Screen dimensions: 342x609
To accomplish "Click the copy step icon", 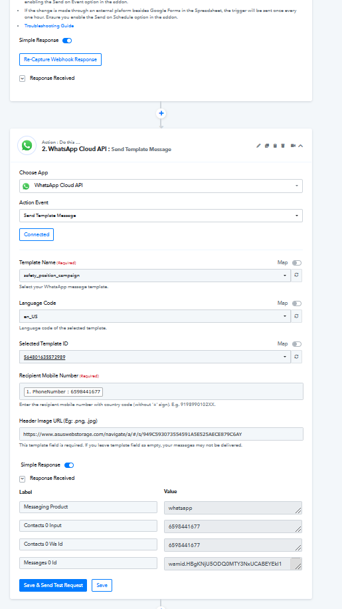I will 267,146.
